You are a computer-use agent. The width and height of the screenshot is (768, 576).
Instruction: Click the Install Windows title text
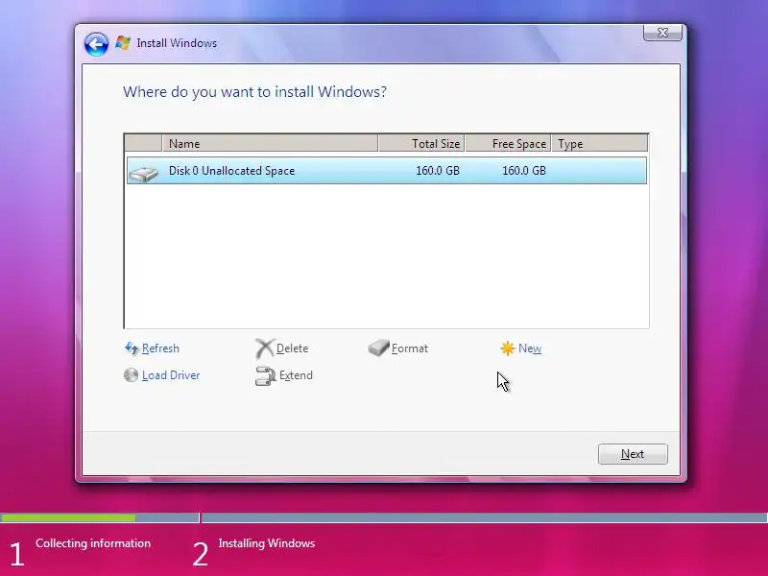point(177,43)
